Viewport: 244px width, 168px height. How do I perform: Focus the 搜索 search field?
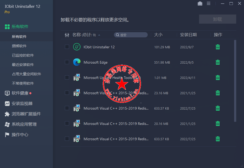(131, 35)
